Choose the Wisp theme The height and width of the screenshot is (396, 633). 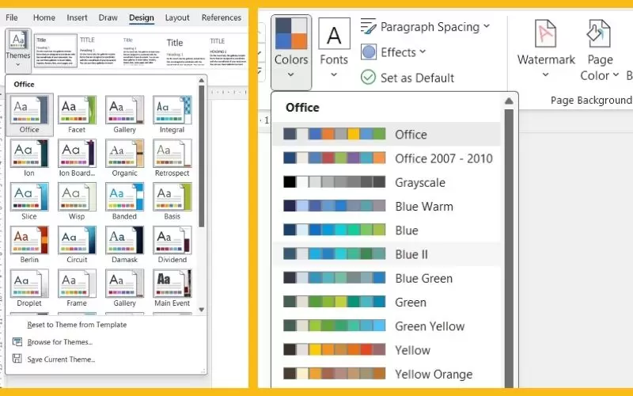coord(77,201)
